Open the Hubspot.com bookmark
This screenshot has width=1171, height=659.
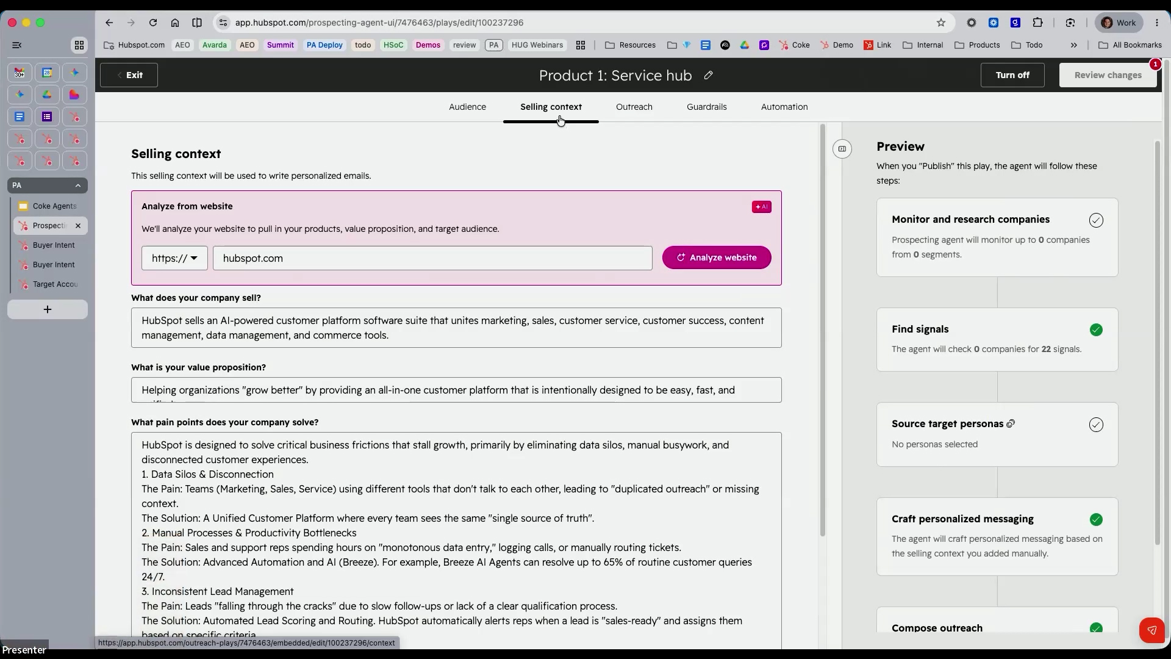(x=134, y=45)
